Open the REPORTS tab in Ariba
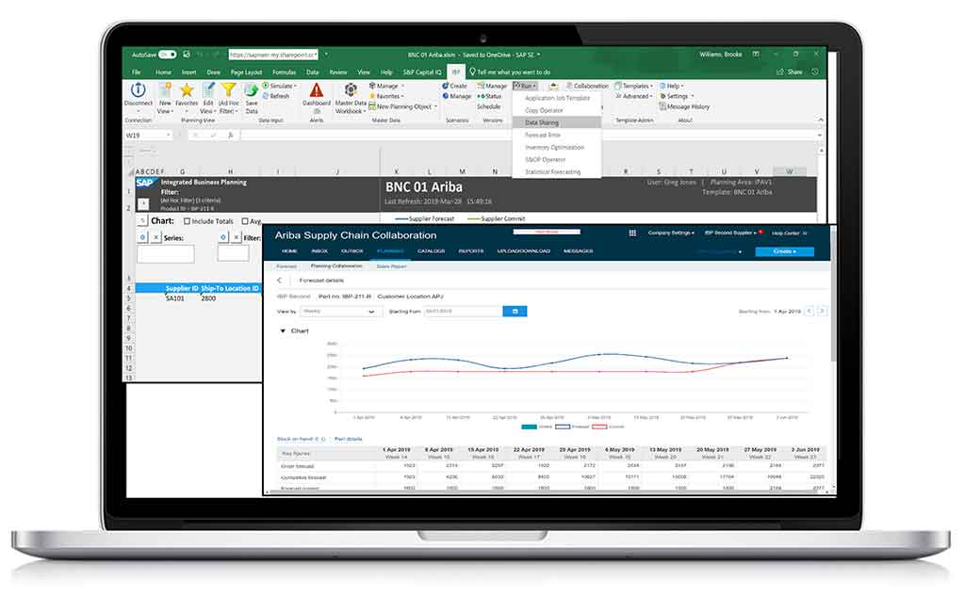This screenshot has width=965, height=612. point(471,251)
